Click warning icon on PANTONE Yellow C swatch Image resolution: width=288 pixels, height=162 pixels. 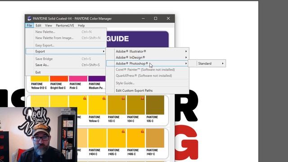[x=104, y=98]
